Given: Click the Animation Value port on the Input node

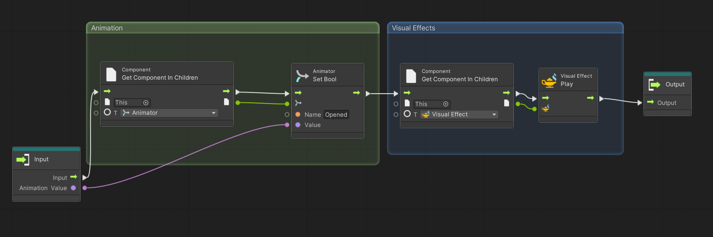Looking at the screenshot, I should click(73, 188).
